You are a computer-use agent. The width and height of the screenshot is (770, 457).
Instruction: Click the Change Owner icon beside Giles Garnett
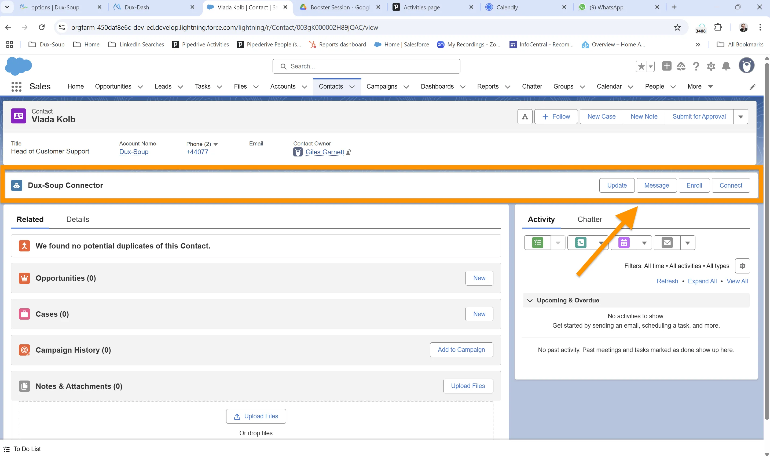pos(349,152)
